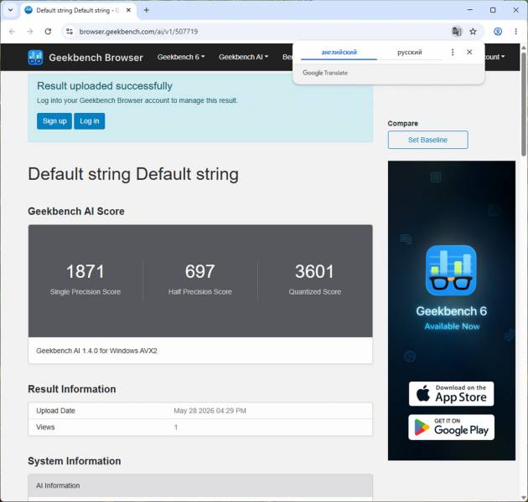Reload the page with refresh icon

point(48,32)
